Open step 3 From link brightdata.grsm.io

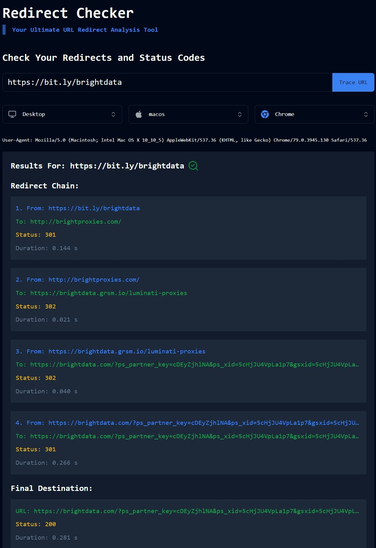point(127,351)
